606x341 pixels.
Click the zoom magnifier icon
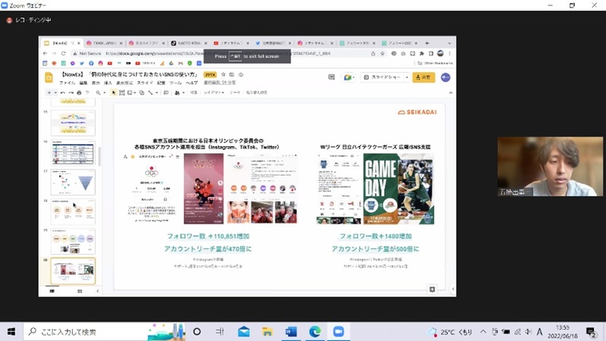coord(98,92)
